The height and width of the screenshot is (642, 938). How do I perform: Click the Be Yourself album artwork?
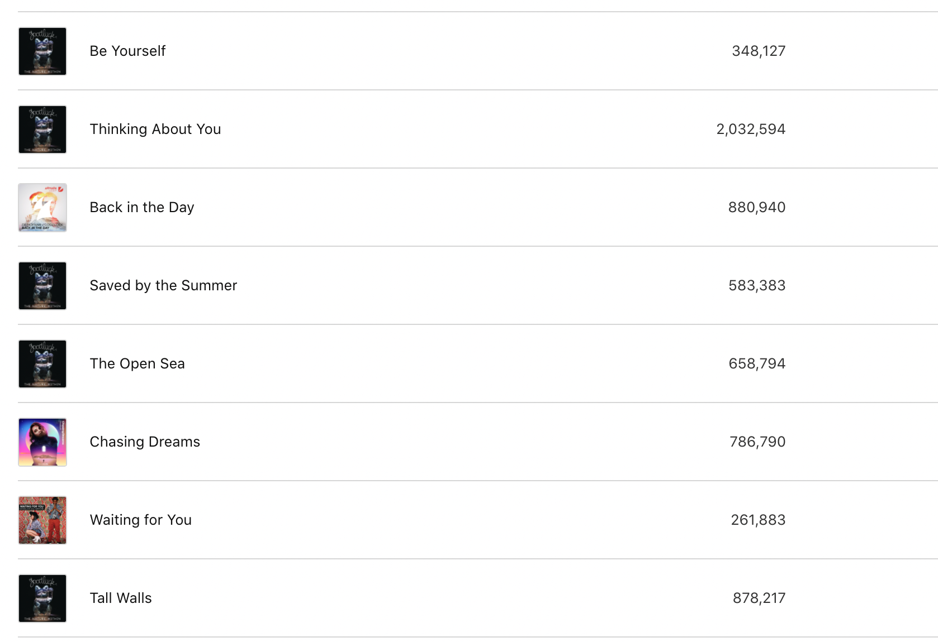42,51
